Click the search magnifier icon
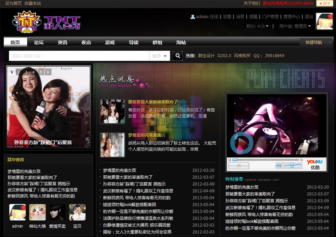 click(x=178, y=56)
